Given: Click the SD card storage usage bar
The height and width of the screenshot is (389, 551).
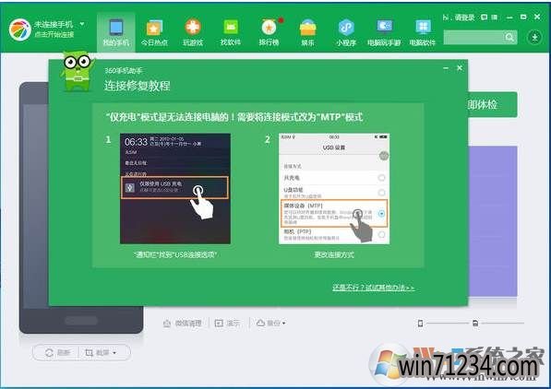Looking at the screenshot, I should [503, 323].
